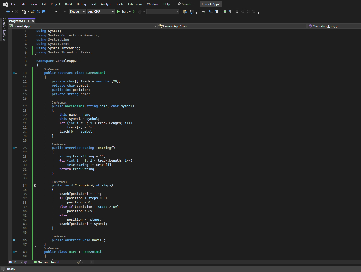Click the Visual Studio logo icon
The width and height of the screenshot is (361, 272).
tap(5, 4)
